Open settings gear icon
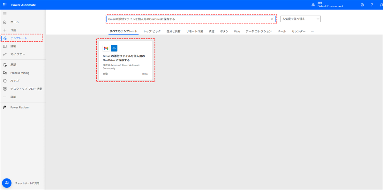 click(362, 5)
